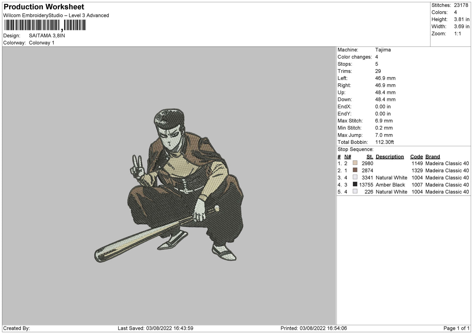Click stitch count '3341' in stop sequence

pos(367,178)
